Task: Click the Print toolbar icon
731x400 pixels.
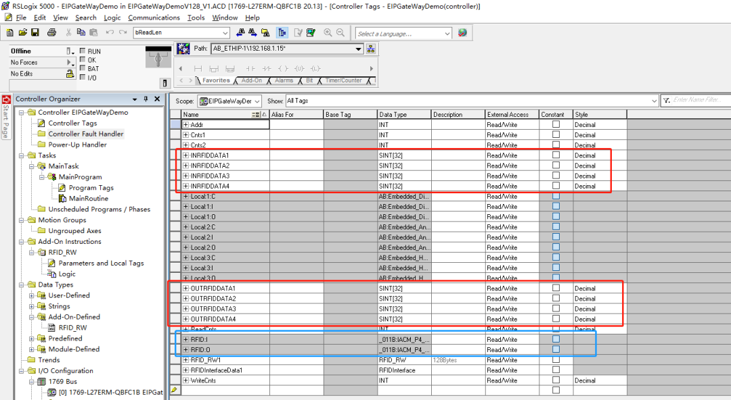Action: (x=53, y=32)
